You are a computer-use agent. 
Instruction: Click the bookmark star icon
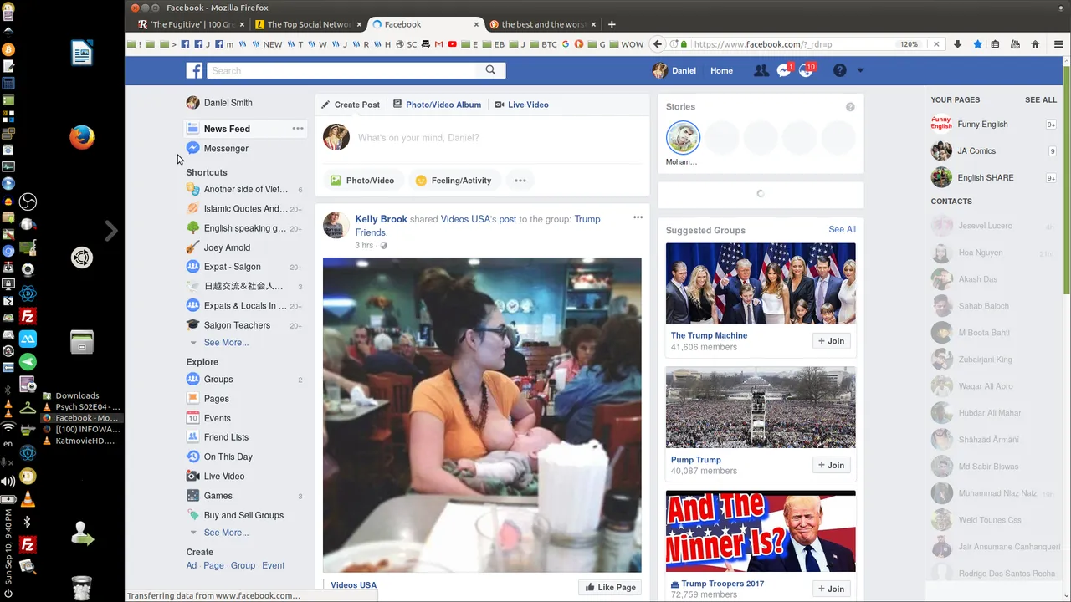[x=977, y=44]
